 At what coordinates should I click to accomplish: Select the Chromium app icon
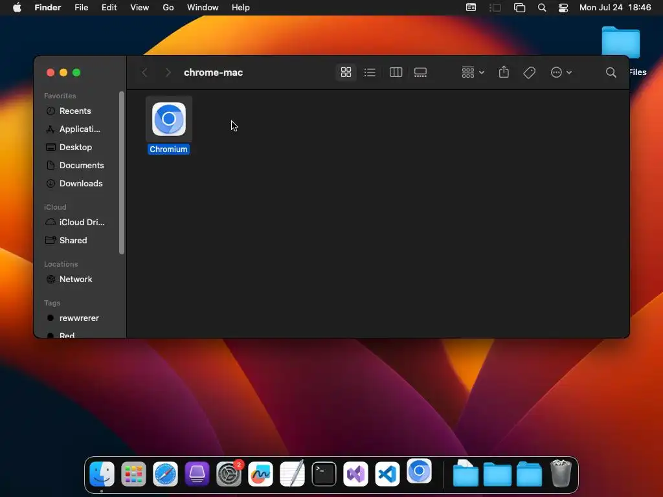click(x=169, y=119)
